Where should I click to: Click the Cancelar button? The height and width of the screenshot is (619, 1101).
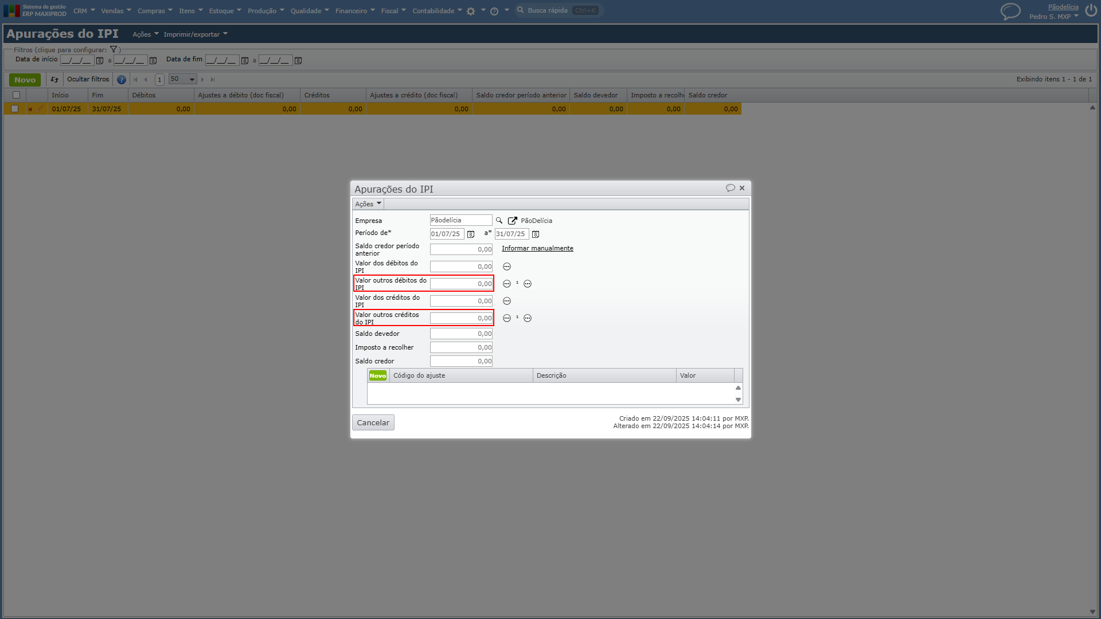[373, 423]
